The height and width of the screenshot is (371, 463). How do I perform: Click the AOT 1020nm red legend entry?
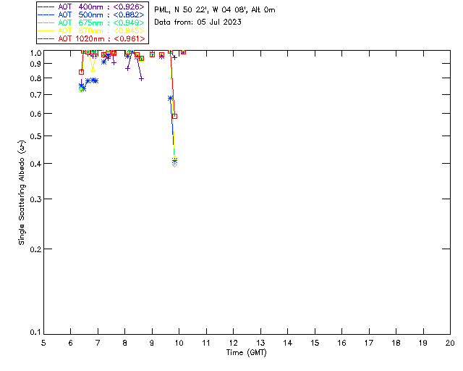92,38
